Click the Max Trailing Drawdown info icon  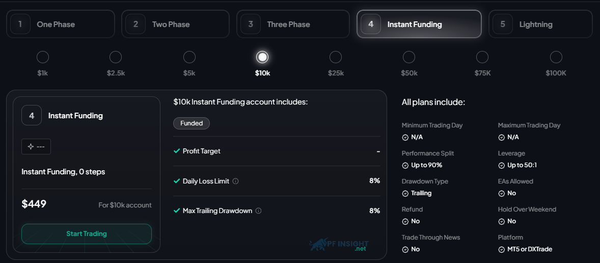[x=258, y=211]
